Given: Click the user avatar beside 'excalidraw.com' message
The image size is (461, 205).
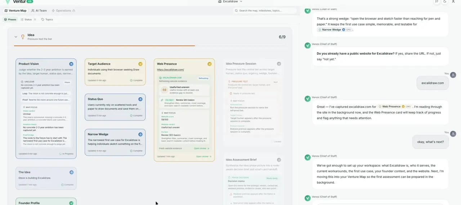Looking at the screenshot, I should 453,75.
